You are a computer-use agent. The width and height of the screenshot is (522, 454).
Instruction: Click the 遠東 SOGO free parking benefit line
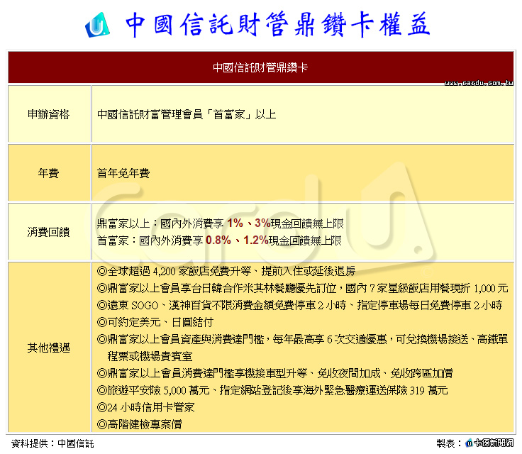pyautogui.click(x=299, y=305)
